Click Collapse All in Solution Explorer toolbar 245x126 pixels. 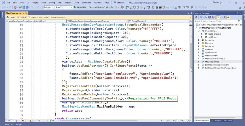[x=210, y=17]
